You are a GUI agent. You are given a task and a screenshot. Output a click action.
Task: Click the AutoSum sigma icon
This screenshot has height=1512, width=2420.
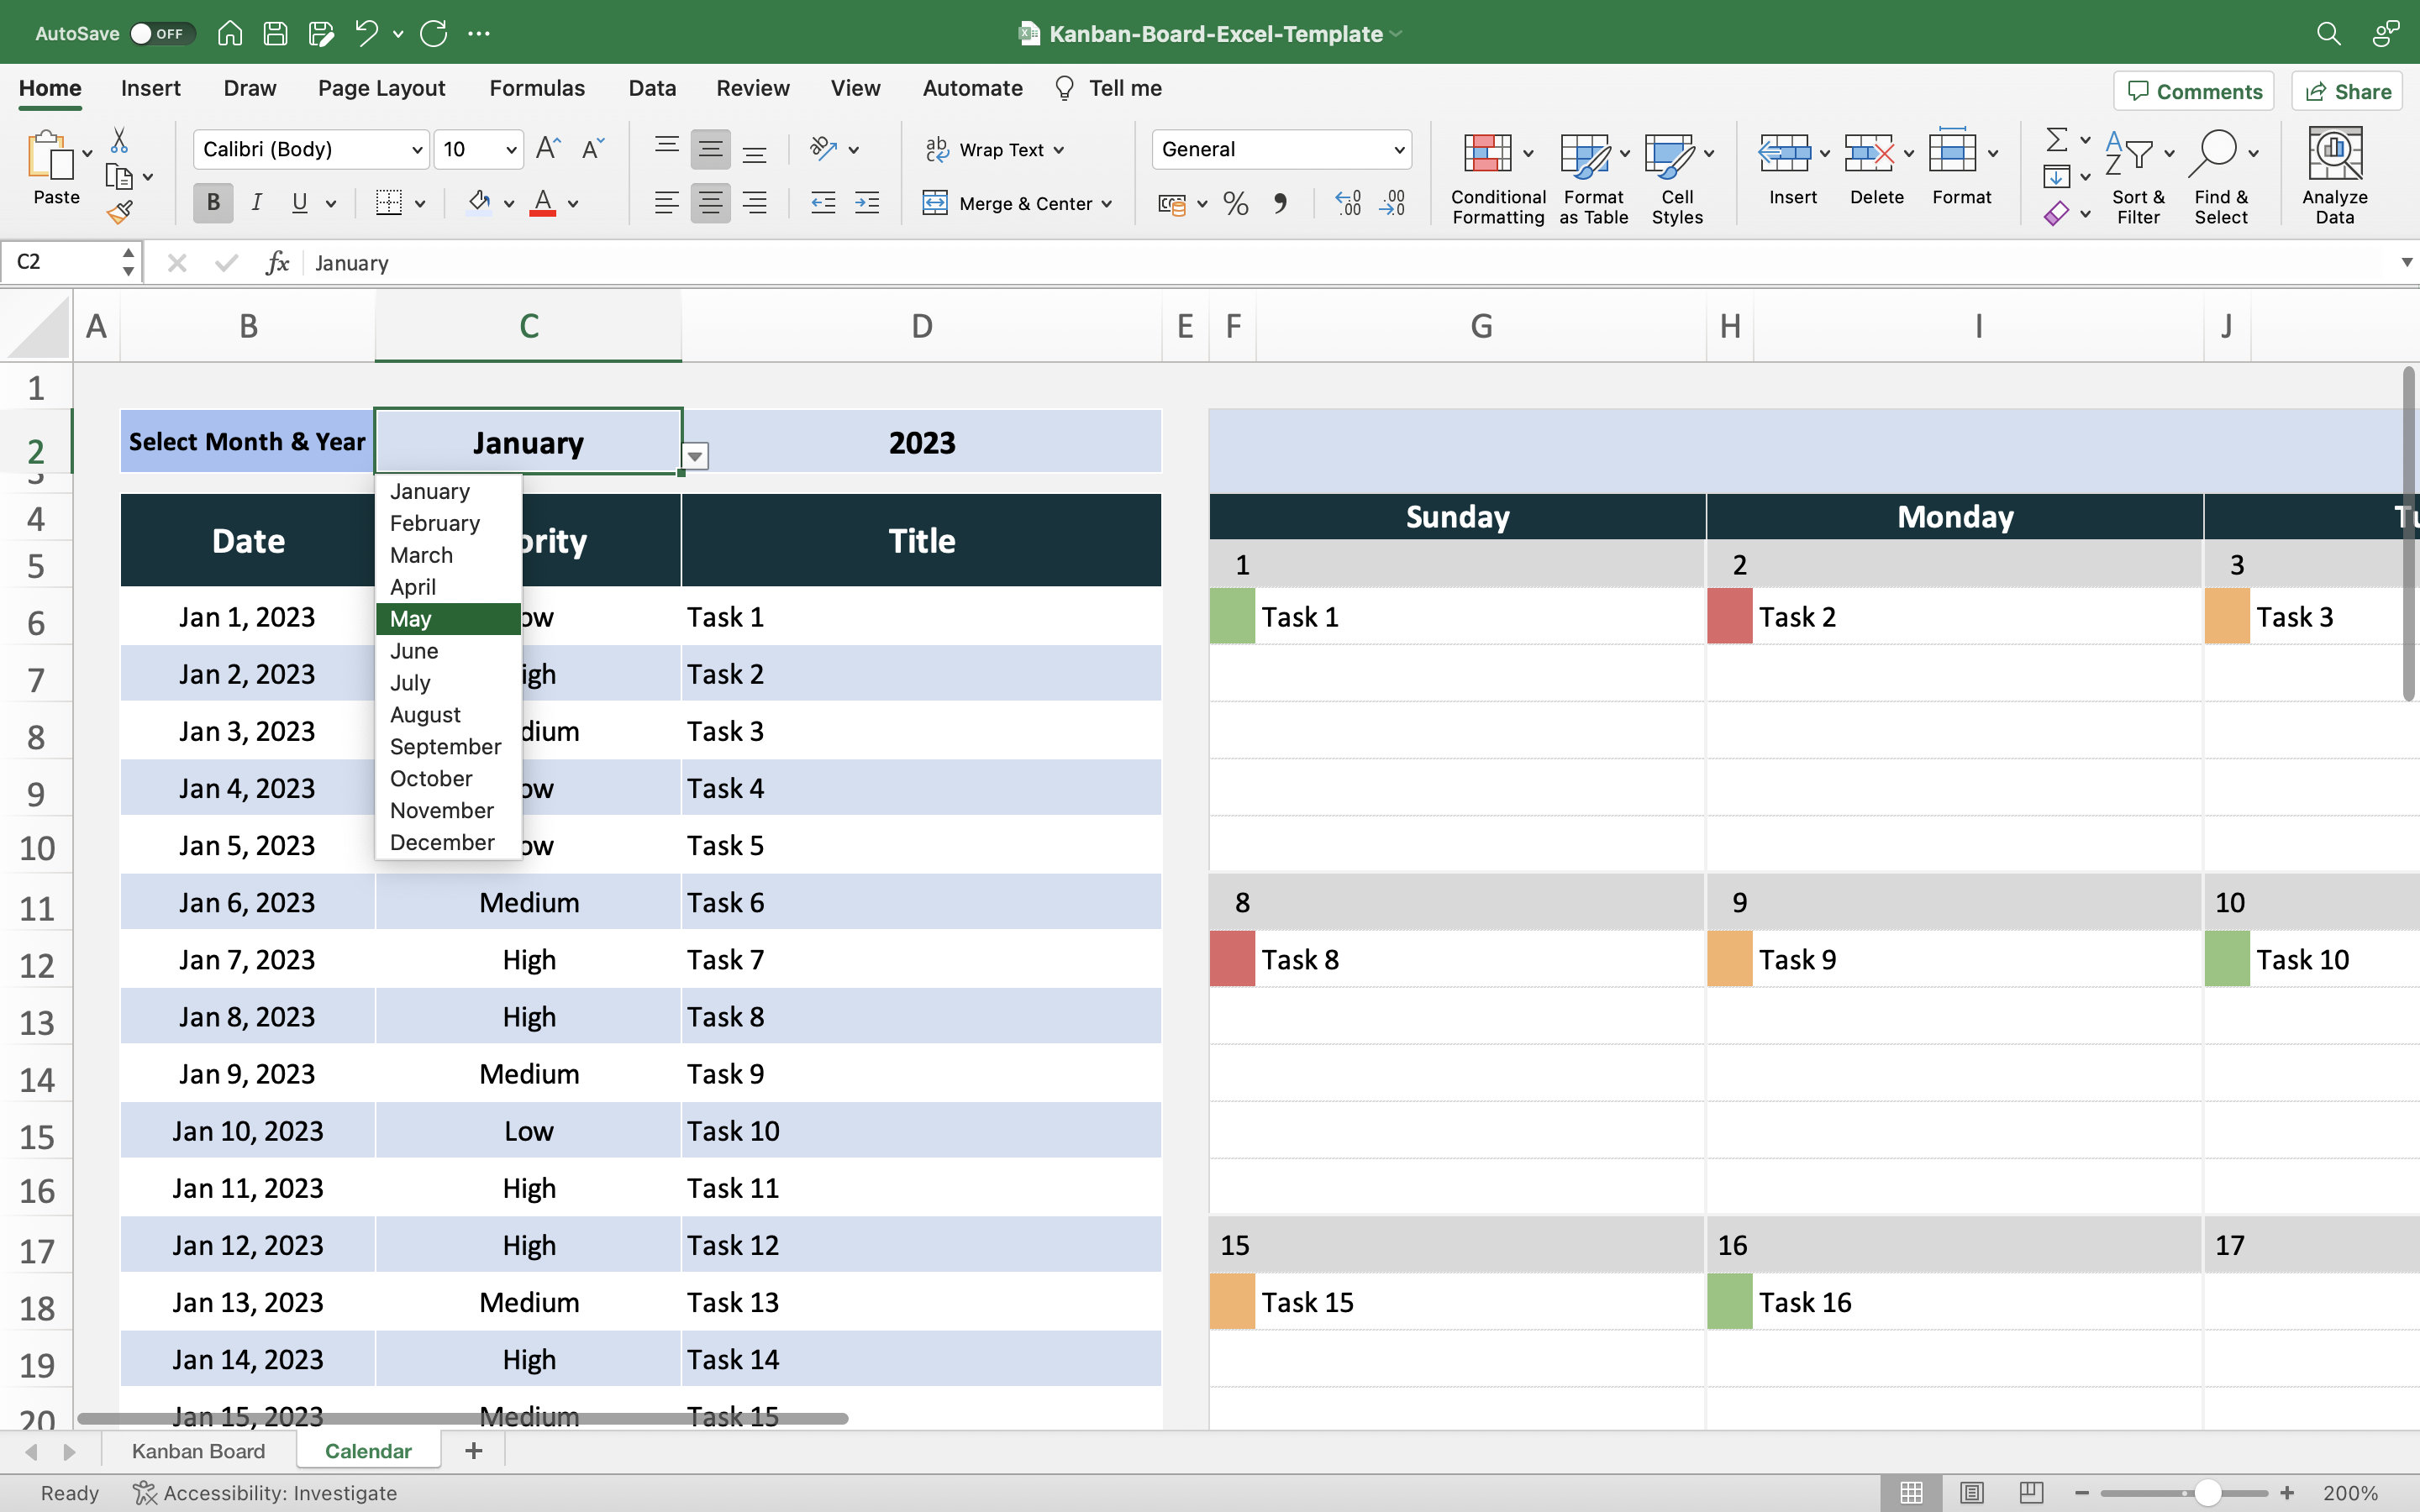pyautogui.click(x=2056, y=139)
